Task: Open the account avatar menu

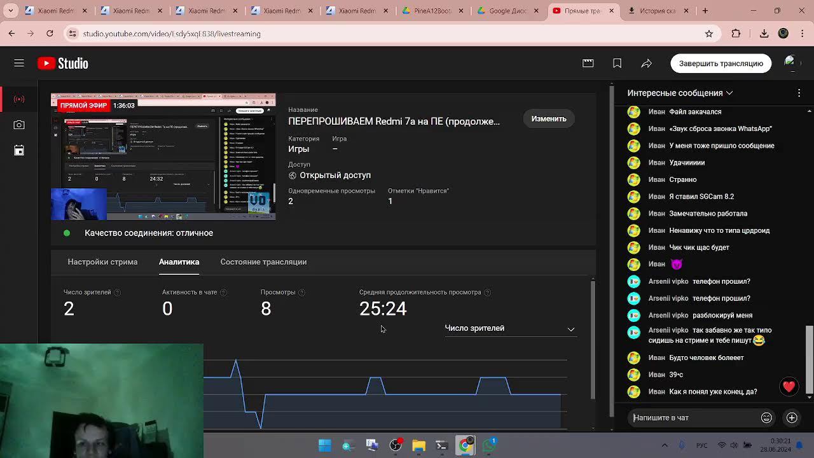Action: 790,63
